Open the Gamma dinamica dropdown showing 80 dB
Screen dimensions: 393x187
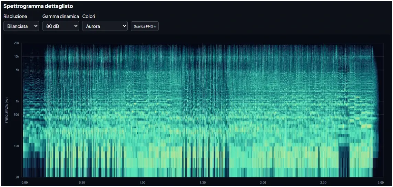tap(61, 26)
